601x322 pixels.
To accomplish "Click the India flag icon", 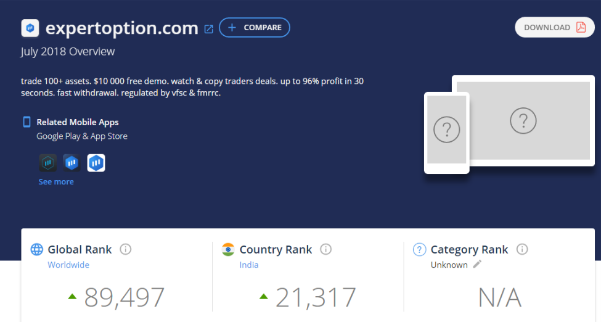I will 228,249.
